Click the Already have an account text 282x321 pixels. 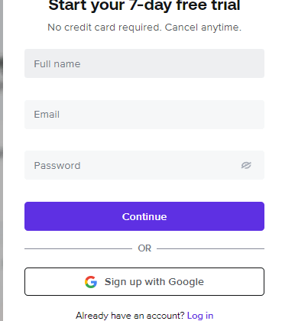click(130, 316)
